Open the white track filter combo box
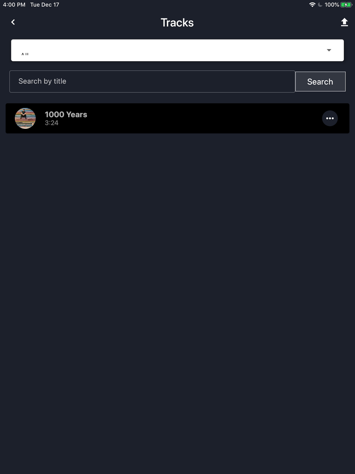355x474 pixels. tap(177, 50)
